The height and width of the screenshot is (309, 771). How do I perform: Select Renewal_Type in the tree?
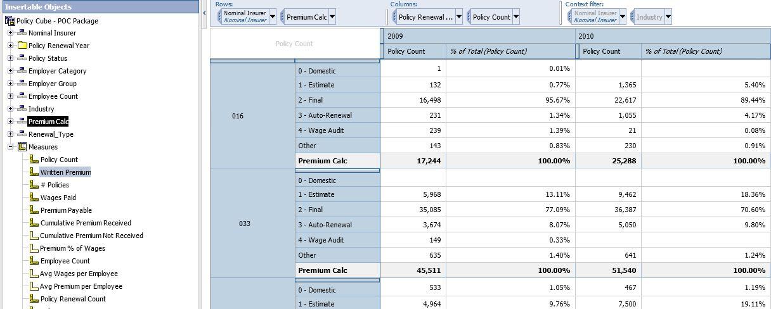coord(51,134)
